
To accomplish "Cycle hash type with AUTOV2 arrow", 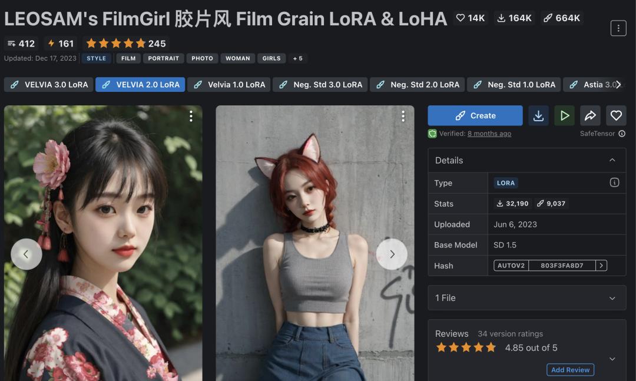I will point(601,266).
